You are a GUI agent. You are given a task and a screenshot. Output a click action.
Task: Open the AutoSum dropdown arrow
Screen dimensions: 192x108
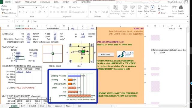[170, 6]
